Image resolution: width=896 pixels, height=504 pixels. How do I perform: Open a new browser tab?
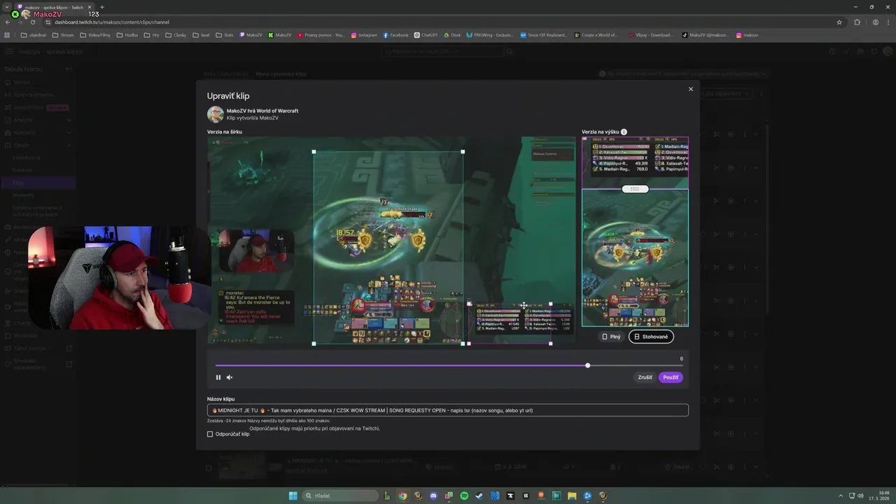102,7
